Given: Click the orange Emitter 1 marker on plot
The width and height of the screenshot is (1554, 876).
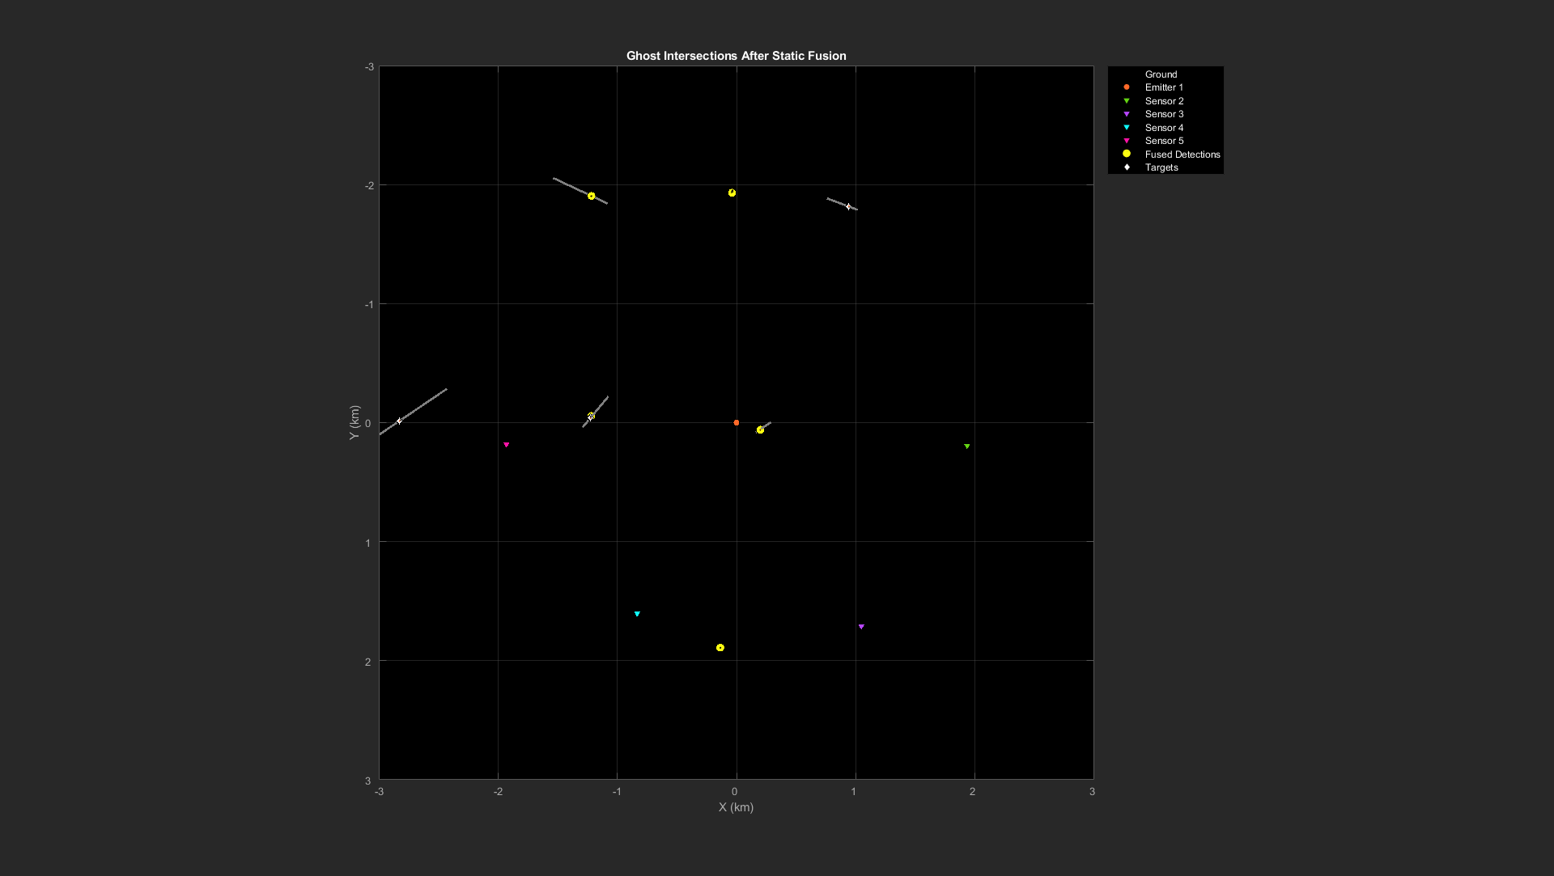Looking at the screenshot, I should pyautogui.click(x=736, y=423).
